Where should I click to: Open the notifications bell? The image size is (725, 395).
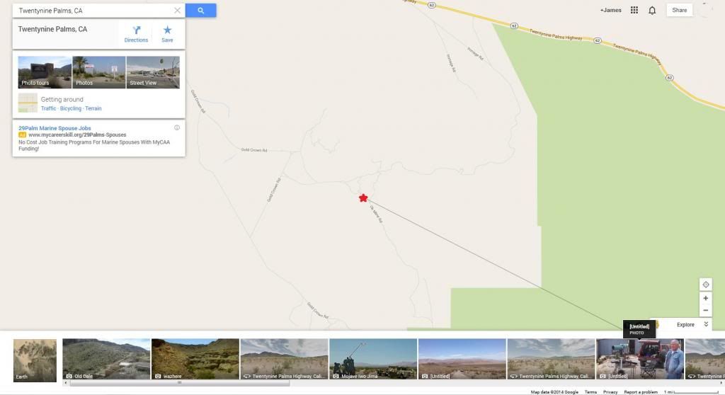point(652,10)
